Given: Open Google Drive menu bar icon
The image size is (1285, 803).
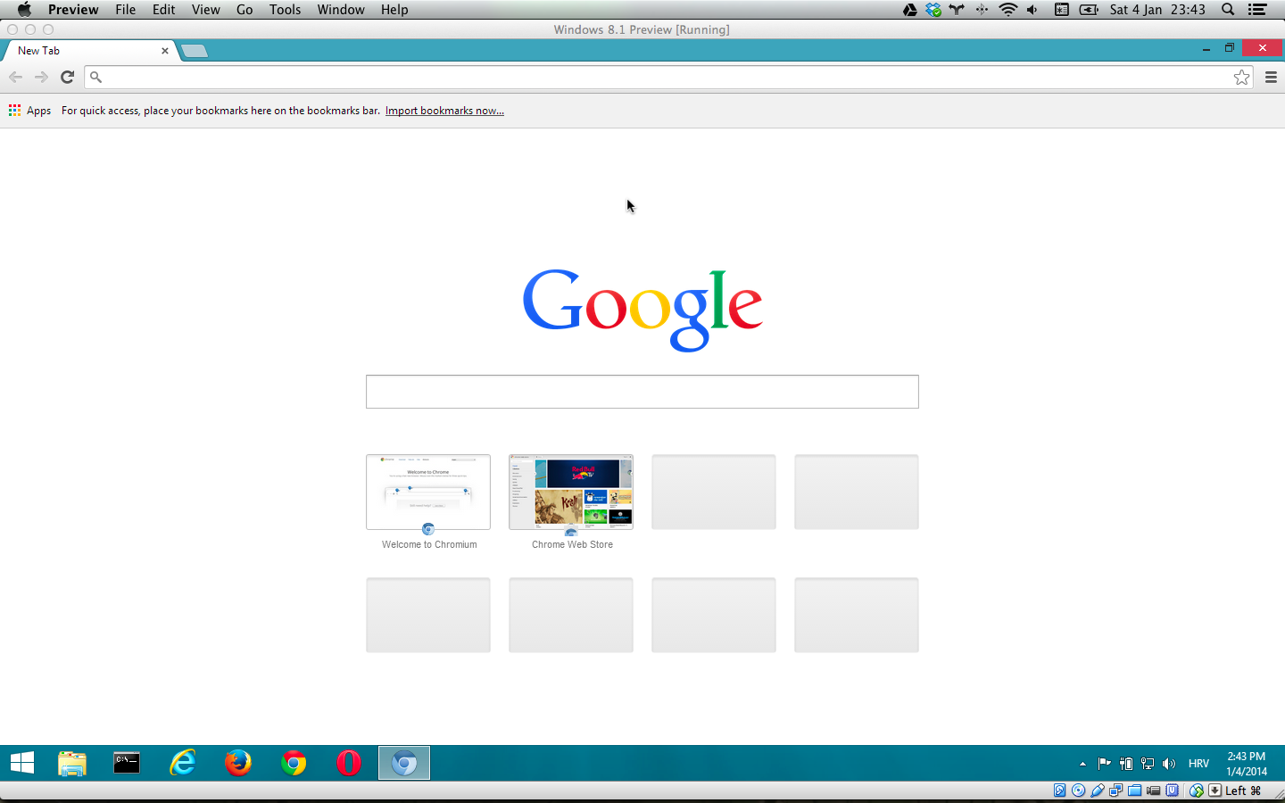Looking at the screenshot, I should [910, 10].
